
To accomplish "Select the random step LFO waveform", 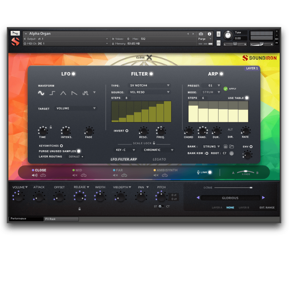I will tap(85, 93).
